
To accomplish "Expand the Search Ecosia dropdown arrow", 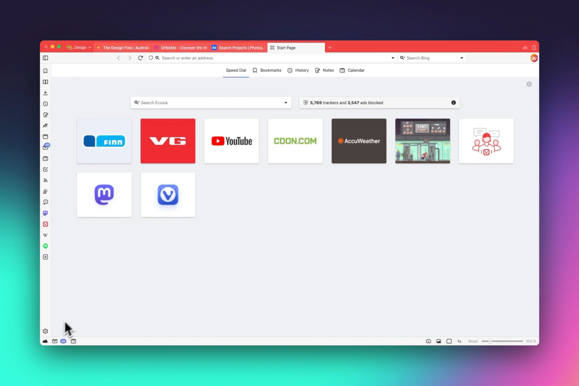I will click(286, 103).
